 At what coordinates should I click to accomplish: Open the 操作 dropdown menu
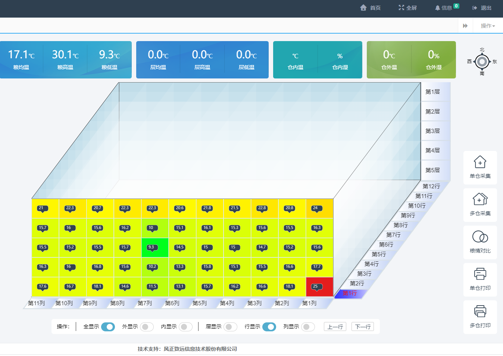487,26
